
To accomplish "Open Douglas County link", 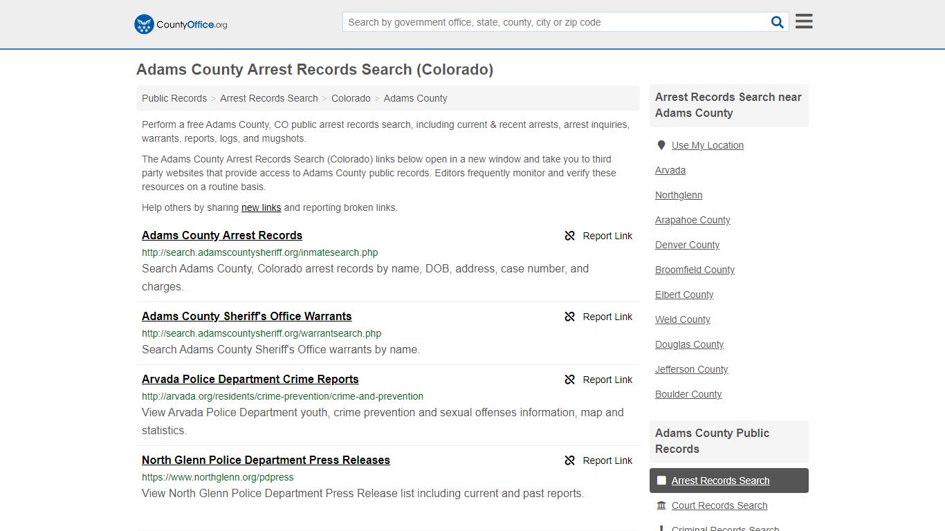I will click(x=689, y=344).
